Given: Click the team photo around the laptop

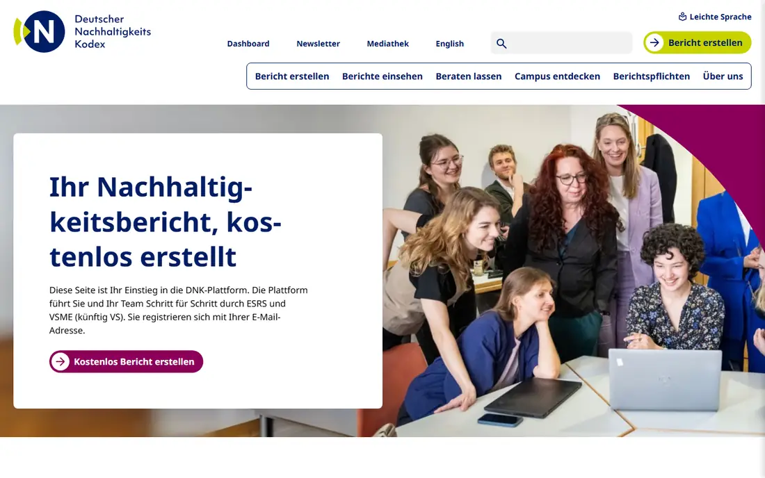Looking at the screenshot, I should coord(573,270).
